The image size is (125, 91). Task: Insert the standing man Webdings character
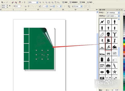[x=114, y=22]
